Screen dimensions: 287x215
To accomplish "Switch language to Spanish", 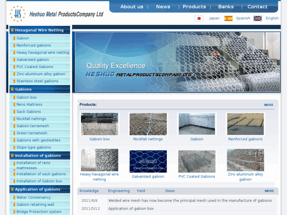I will pos(243,18).
